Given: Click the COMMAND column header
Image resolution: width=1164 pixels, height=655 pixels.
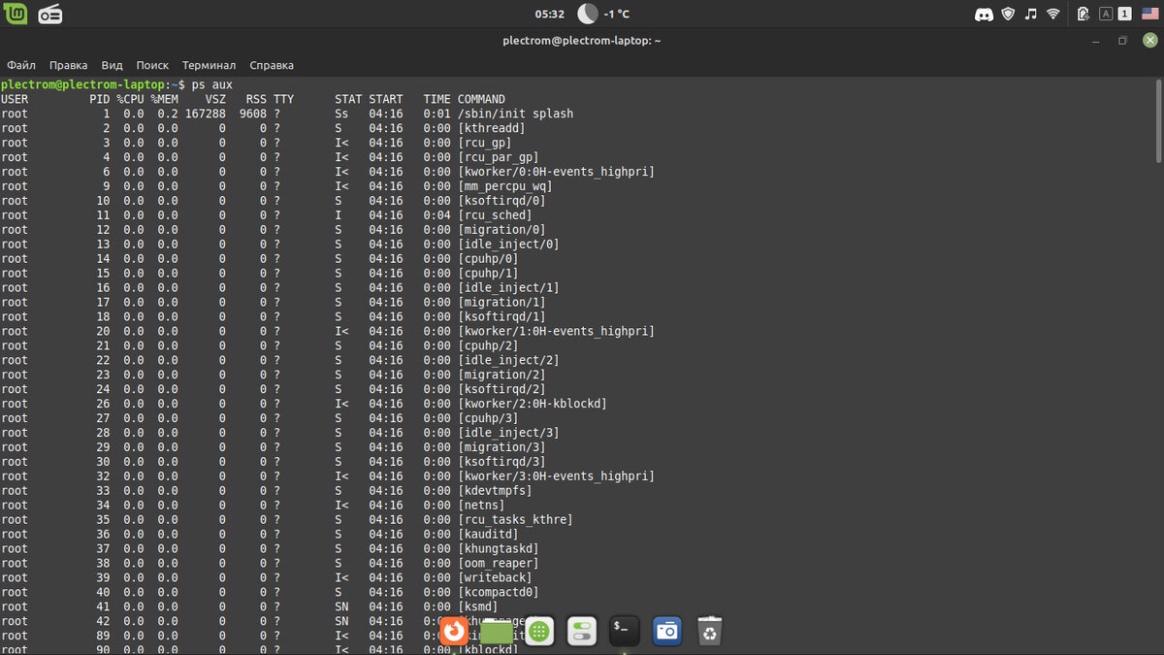Looking at the screenshot, I should coord(481,99).
